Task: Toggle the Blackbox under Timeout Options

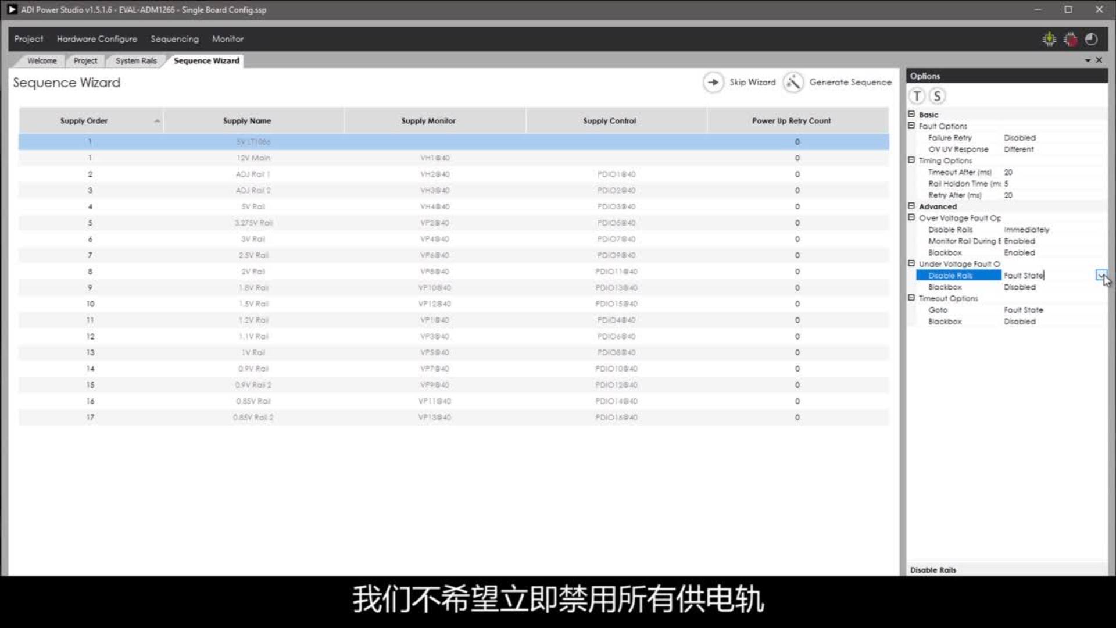Action: 1020,322
